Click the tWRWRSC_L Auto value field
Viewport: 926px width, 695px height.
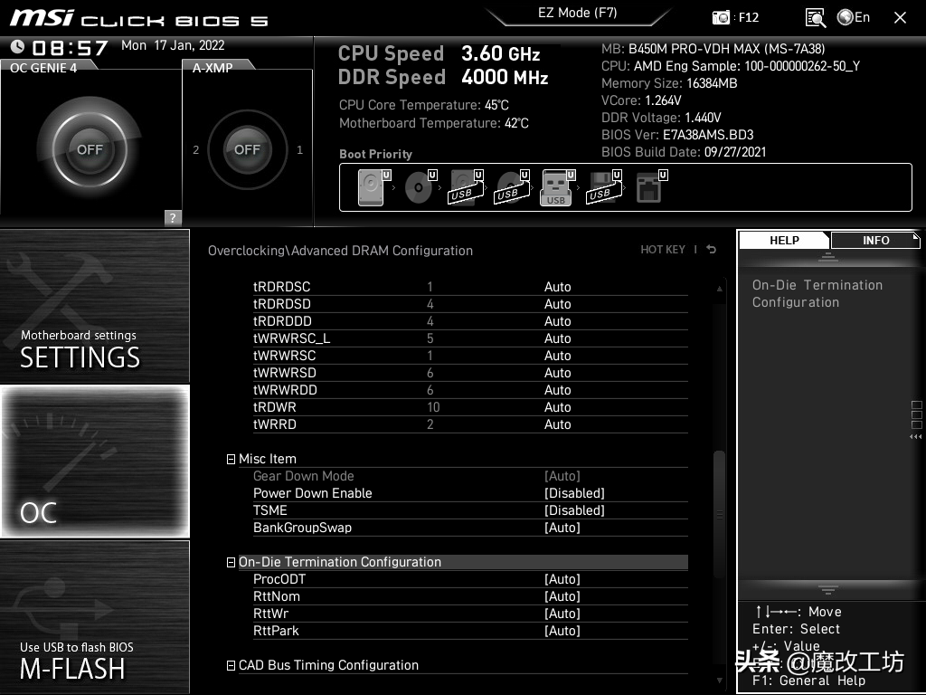pos(557,338)
